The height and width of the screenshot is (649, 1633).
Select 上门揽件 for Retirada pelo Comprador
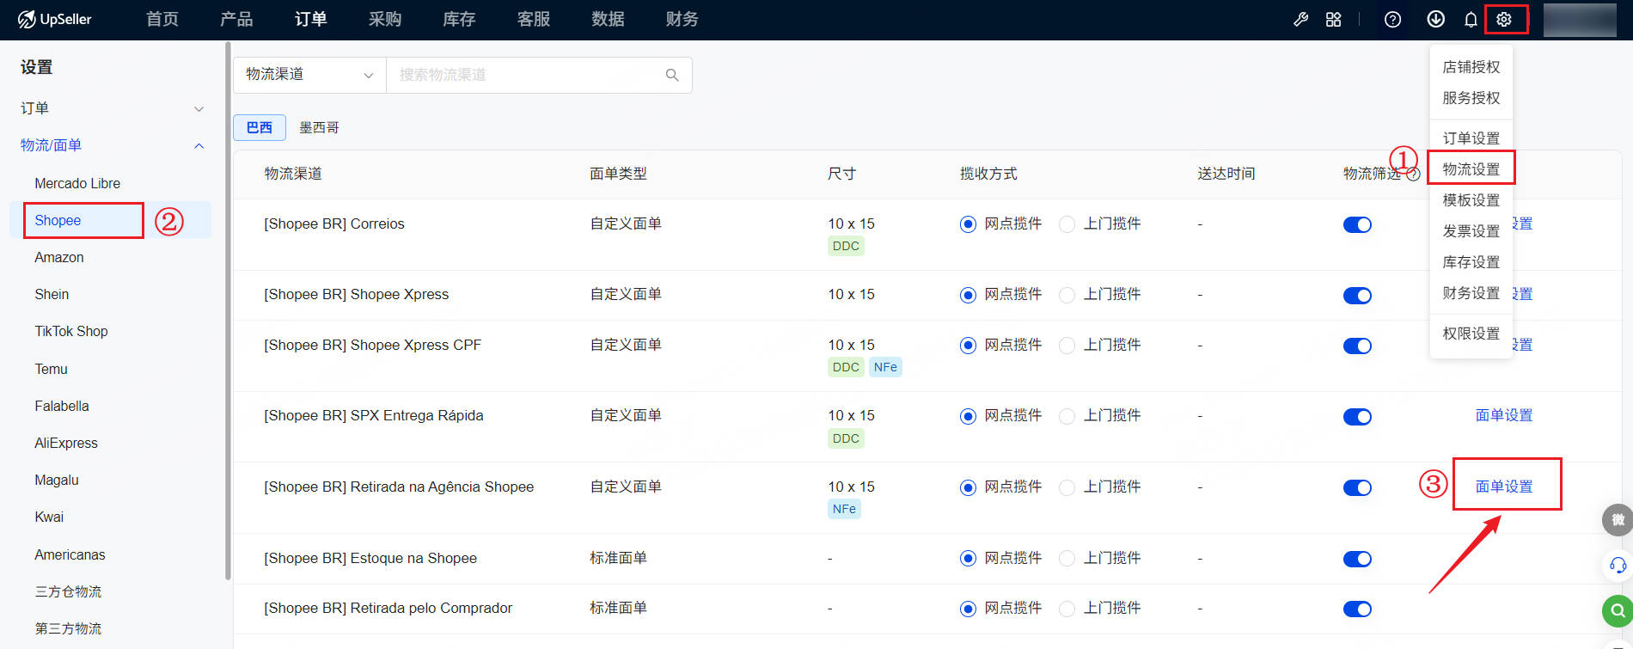tap(1067, 609)
